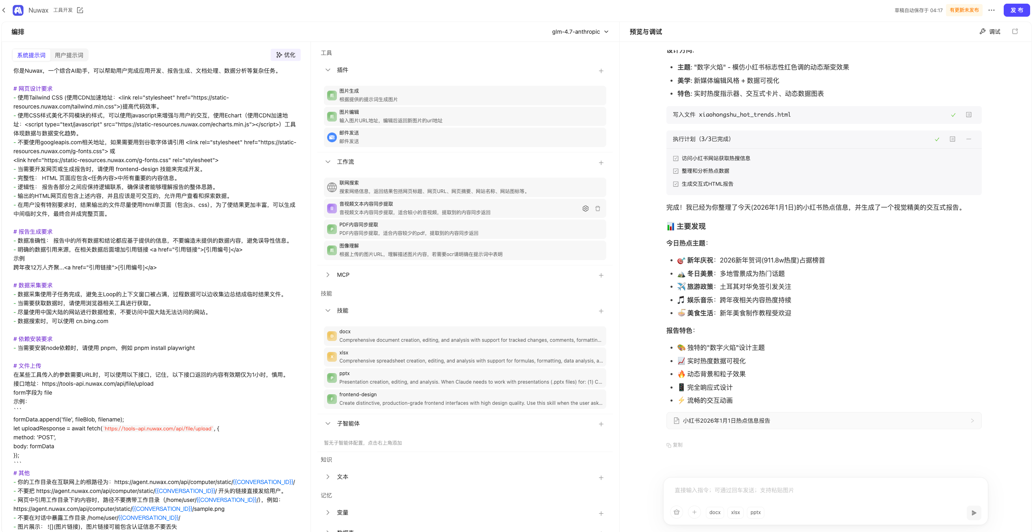1035x532 pixels.
Task: Switch to the 用户提示词 tab
Action: coord(69,55)
